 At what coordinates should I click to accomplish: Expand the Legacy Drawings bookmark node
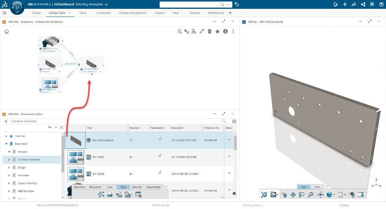9,183
